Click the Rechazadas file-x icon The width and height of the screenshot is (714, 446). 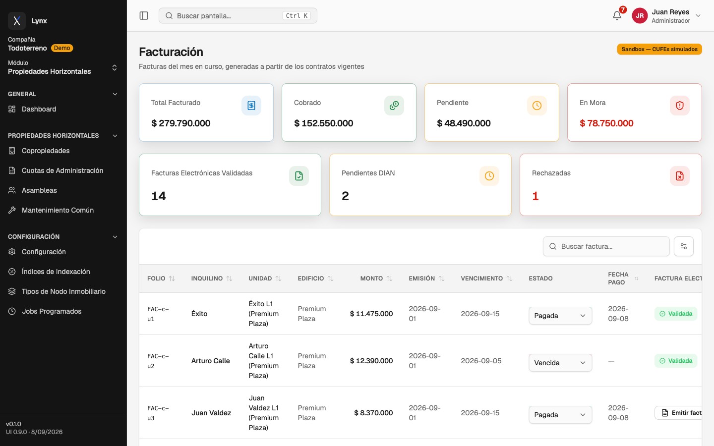(680, 176)
